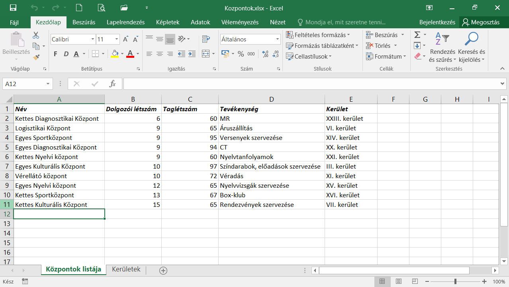
Task: Click the Format Painter brush icon
Action: (x=36, y=57)
